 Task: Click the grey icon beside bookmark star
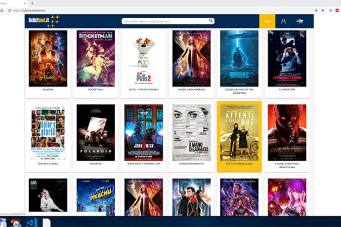pos(316,10)
